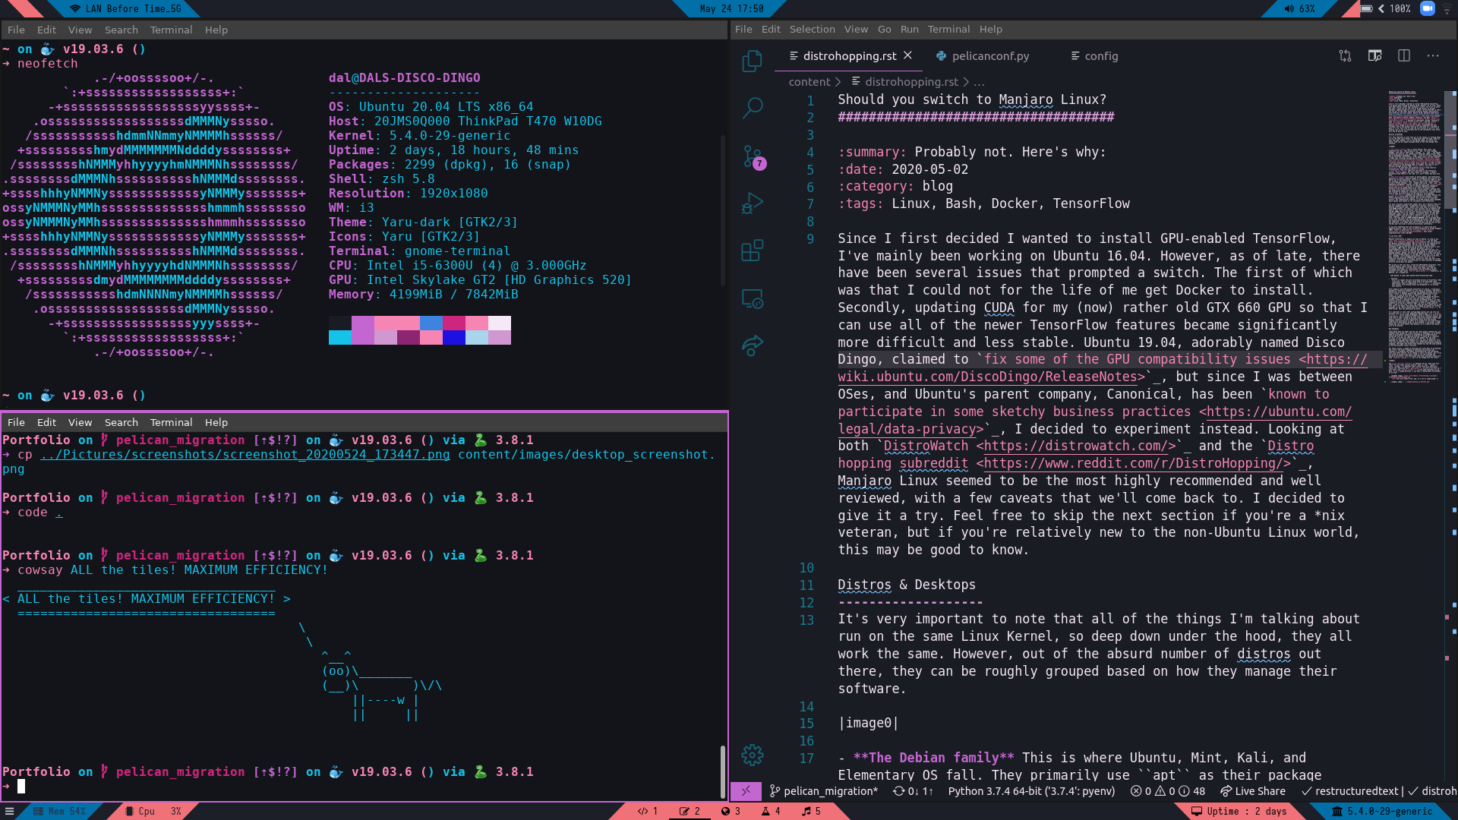Open the Live Share icon in activity bar
The height and width of the screenshot is (820, 1458).
click(752, 346)
